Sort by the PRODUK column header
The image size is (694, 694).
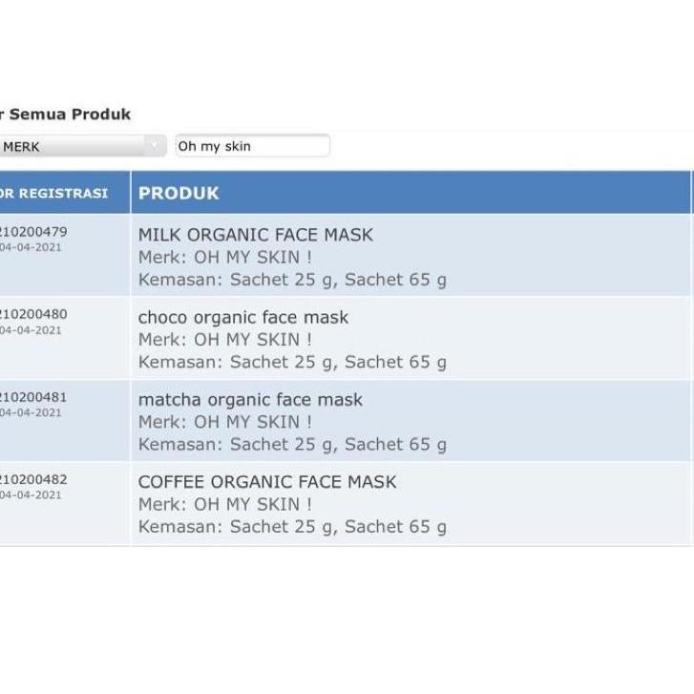tap(179, 193)
